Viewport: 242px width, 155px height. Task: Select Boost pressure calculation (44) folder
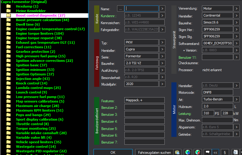(x=43, y=20)
